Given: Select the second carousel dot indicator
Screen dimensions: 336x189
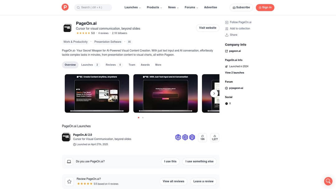Looking at the screenshot, I should [x=143, y=118].
